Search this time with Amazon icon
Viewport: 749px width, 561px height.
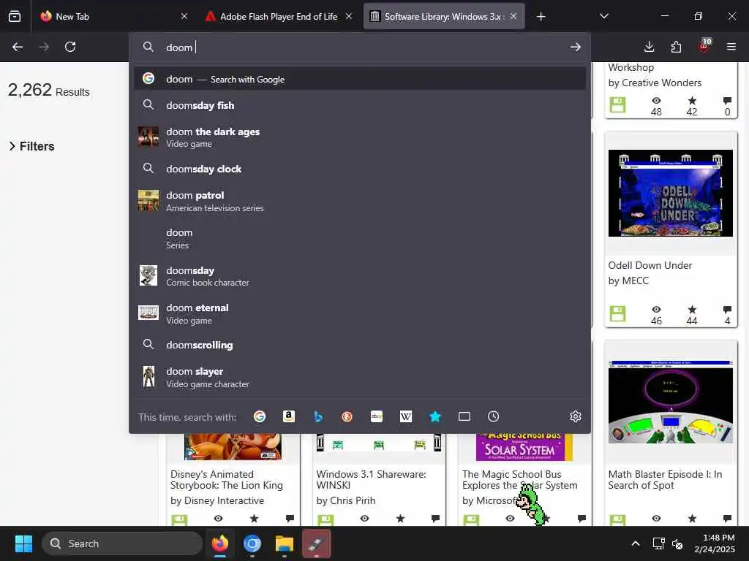coord(288,416)
